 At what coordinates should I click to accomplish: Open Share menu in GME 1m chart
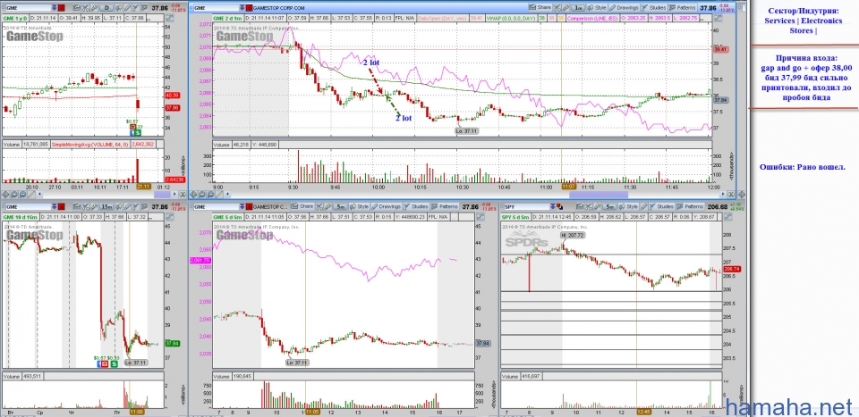(540, 8)
